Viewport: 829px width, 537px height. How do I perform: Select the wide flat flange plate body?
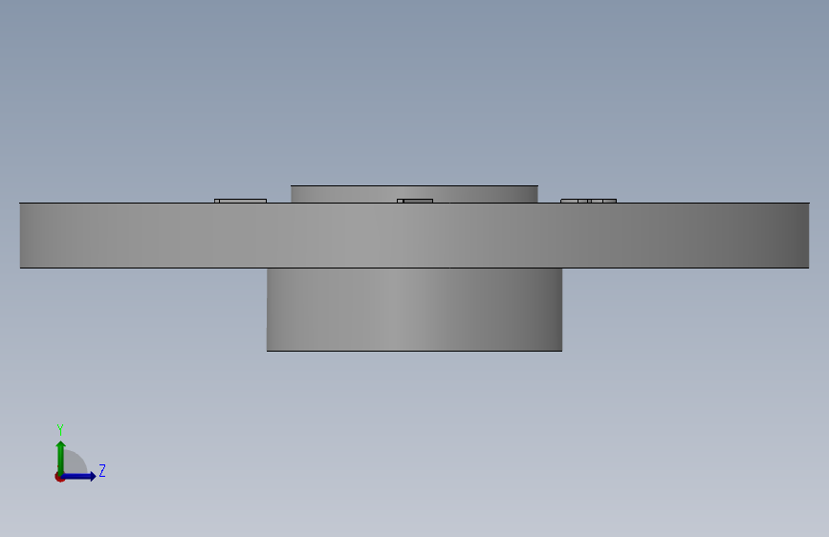tap(415, 235)
